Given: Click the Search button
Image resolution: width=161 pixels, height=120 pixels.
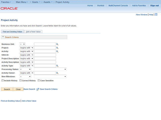Looking at the screenshot, I should [7, 89].
